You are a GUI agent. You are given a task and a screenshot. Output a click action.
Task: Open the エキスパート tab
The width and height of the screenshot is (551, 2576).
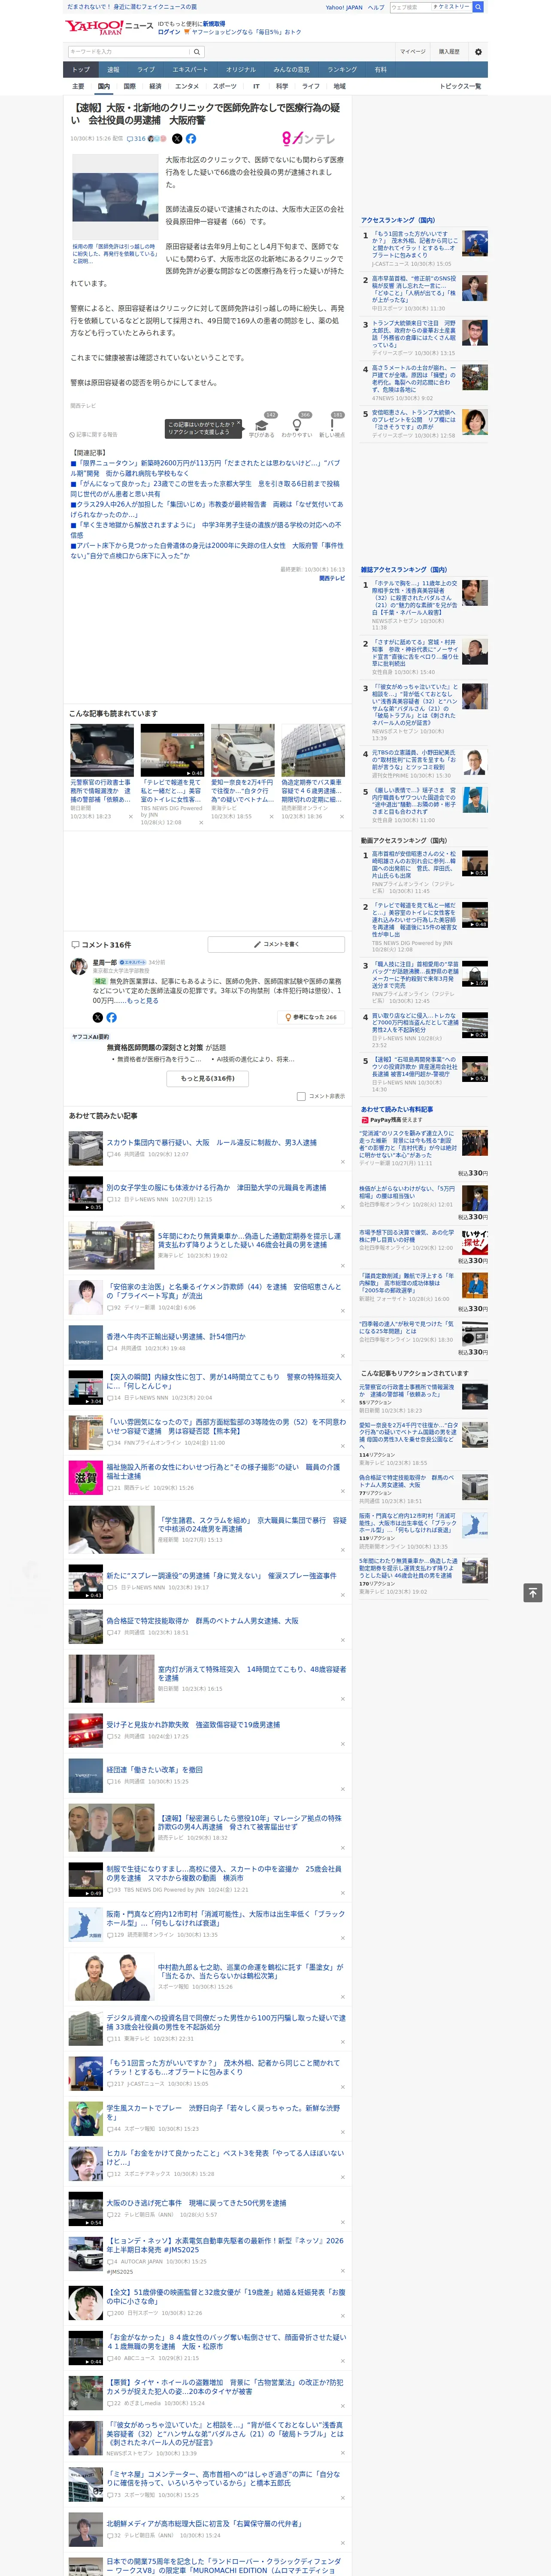(x=190, y=70)
